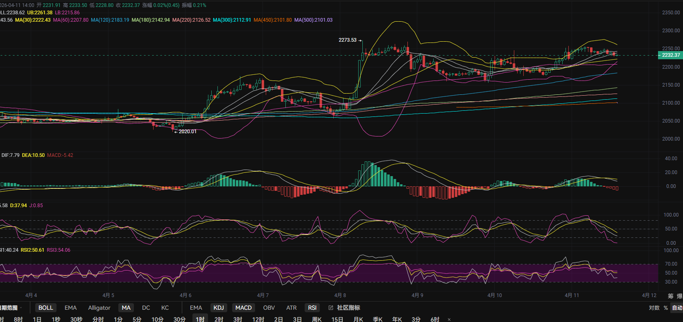This screenshot has width=683, height=322.
Task: Switch to the 30分 timeframe
Action: [x=179, y=319]
